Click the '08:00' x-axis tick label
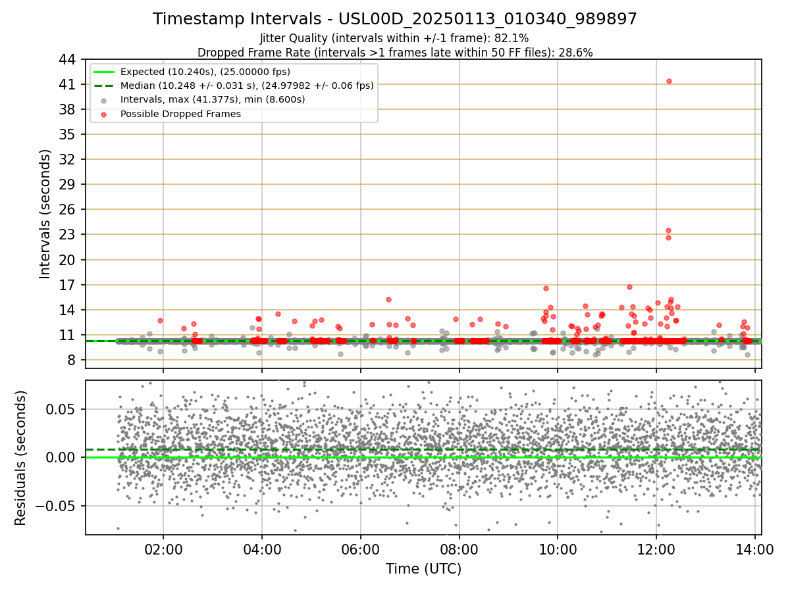This screenshot has width=790, height=592. coord(459,549)
